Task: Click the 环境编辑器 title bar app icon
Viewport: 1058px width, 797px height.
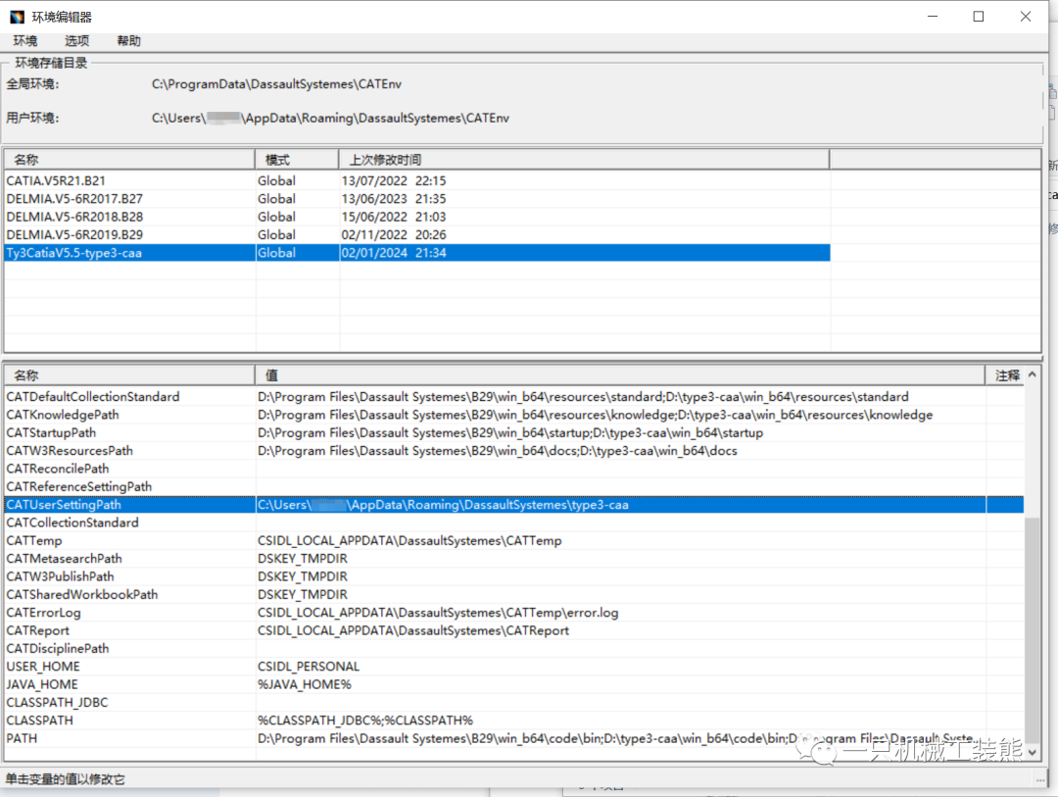Action: [17, 17]
